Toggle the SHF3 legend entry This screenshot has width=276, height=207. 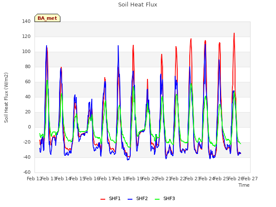coord(165,198)
